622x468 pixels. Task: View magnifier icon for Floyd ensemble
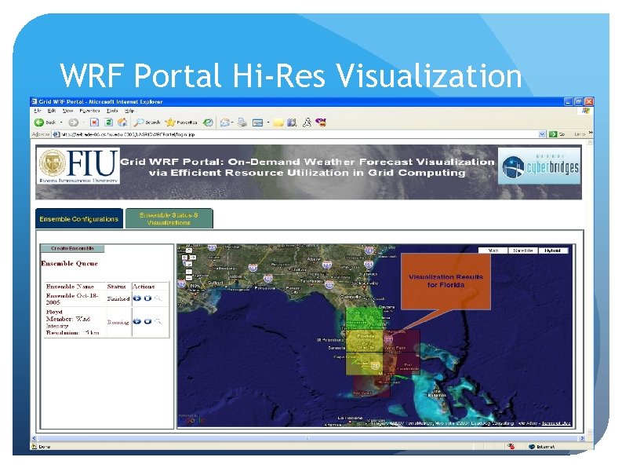tap(158, 321)
